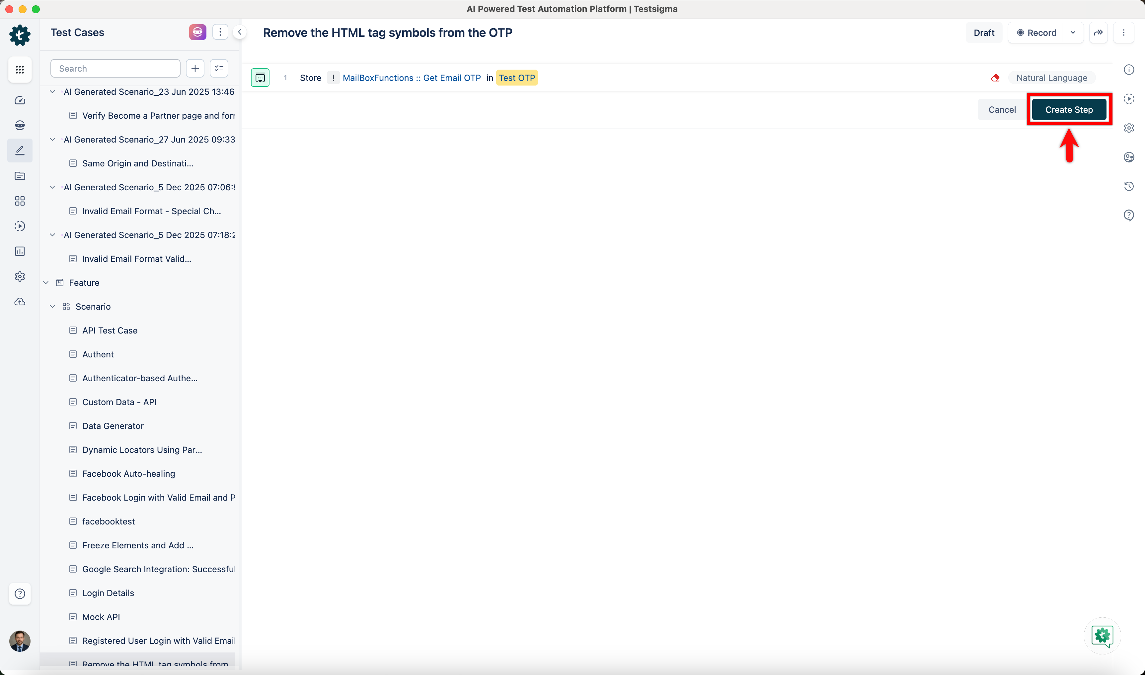Open the step history clock icon

(1129, 186)
